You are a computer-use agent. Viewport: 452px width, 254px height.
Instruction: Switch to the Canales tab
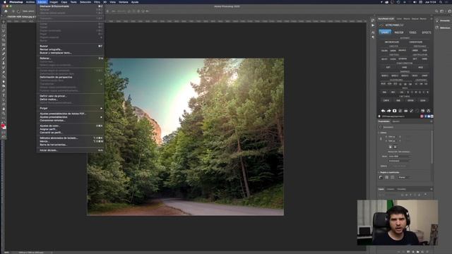(x=391, y=189)
